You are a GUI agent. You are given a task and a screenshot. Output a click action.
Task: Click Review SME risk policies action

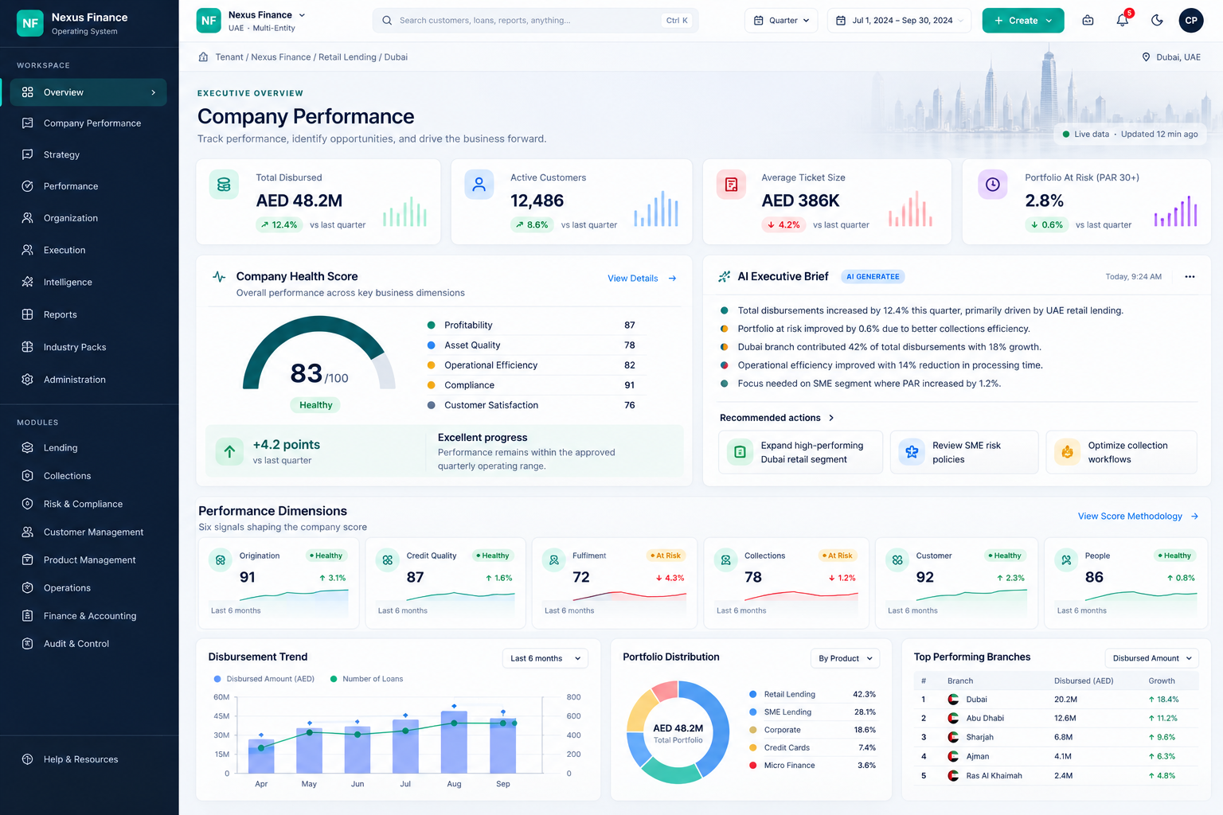coord(964,452)
